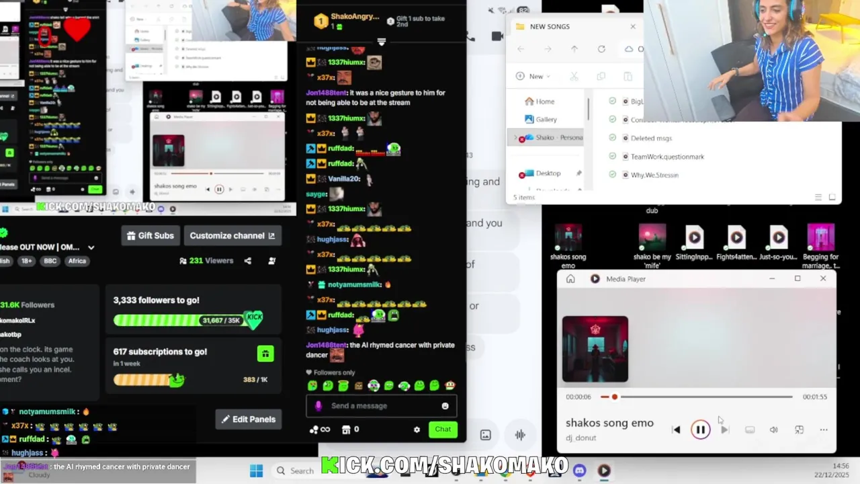The height and width of the screenshot is (484, 860).
Task: Pause playback in Media Player
Action: (700, 430)
